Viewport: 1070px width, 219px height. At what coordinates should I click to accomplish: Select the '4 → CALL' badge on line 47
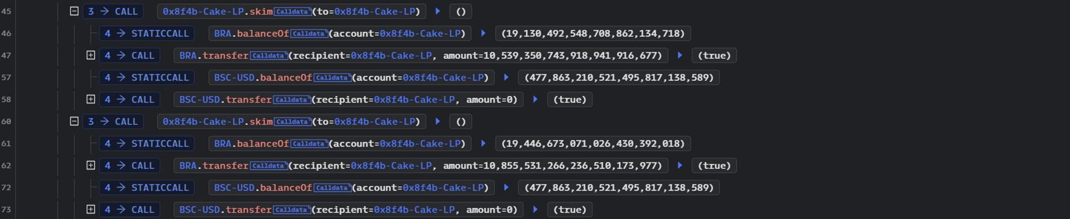click(x=130, y=55)
